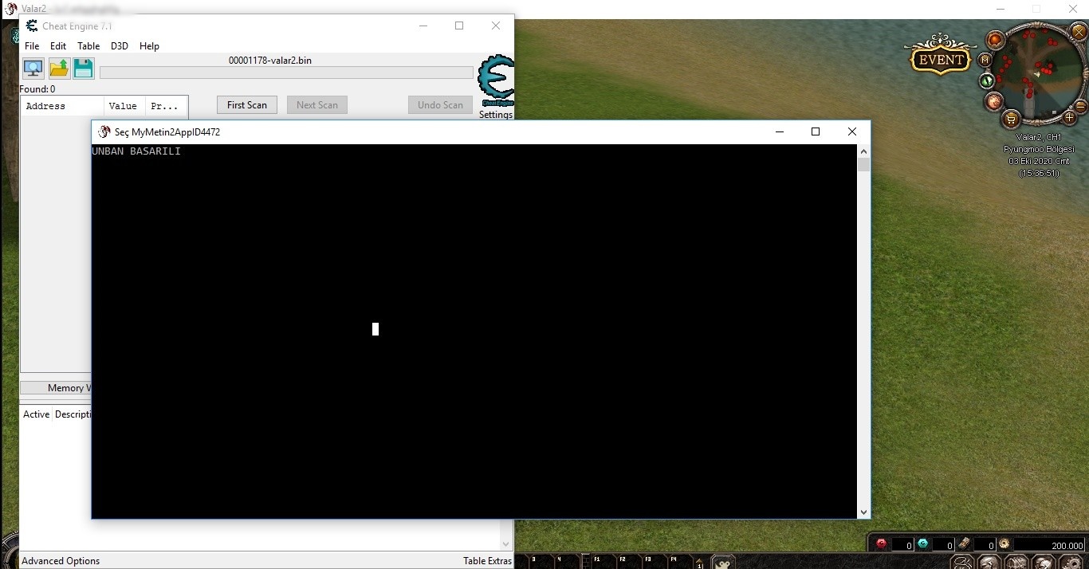Screen dimensions: 1089x569
Task: Open Advanced Options in Cheat Engine
Action: [x=61, y=561]
